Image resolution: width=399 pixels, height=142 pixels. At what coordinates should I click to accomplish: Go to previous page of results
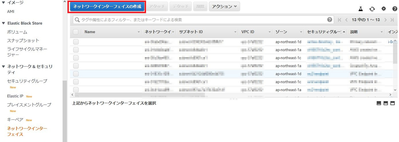click(346, 20)
